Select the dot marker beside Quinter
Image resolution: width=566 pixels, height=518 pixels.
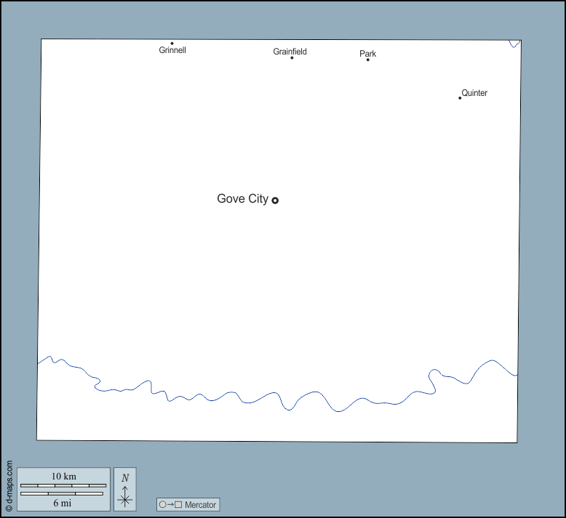point(460,98)
